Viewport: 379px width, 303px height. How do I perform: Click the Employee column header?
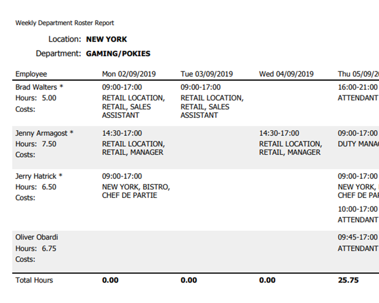click(x=31, y=74)
